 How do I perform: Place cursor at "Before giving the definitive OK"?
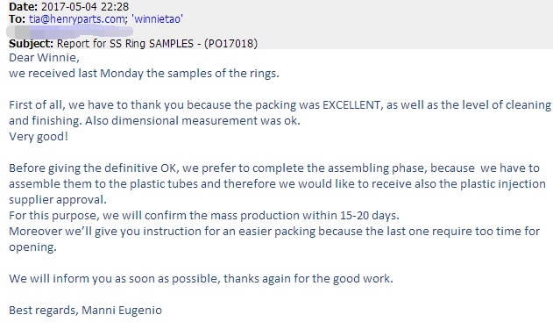(x=92, y=168)
